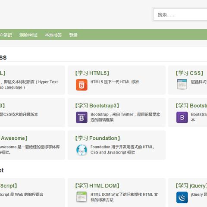The image size is (207, 207).
Task: Open the 【学习 jQuery】 tutorial link
Action: (x=191, y=186)
